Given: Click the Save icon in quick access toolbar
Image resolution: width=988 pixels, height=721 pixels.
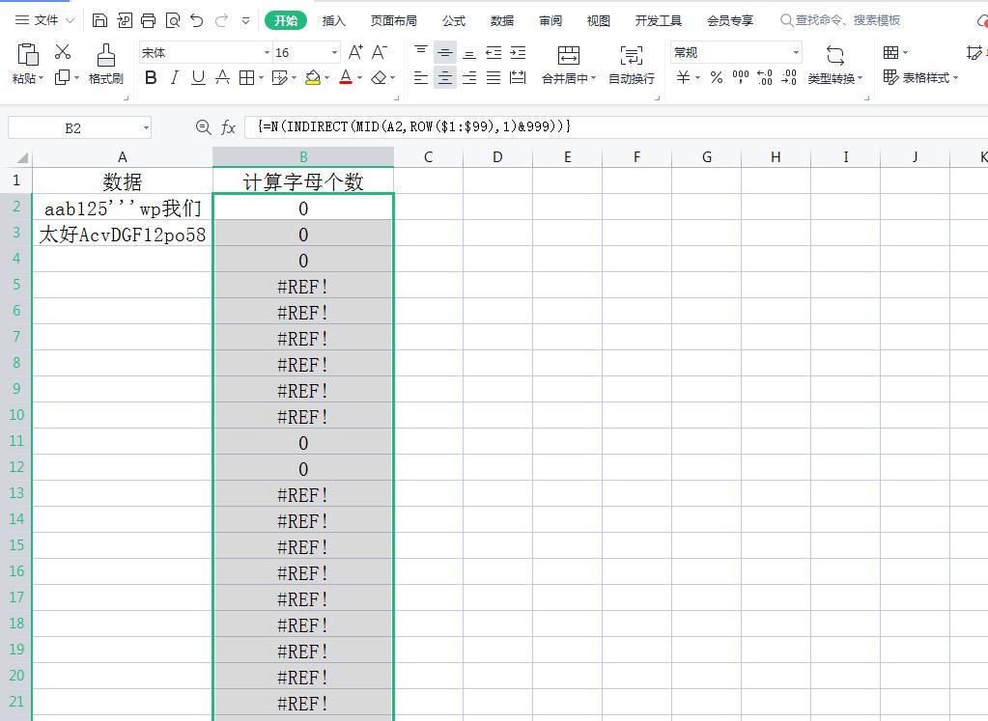Looking at the screenshot, I should pos(99,20).
